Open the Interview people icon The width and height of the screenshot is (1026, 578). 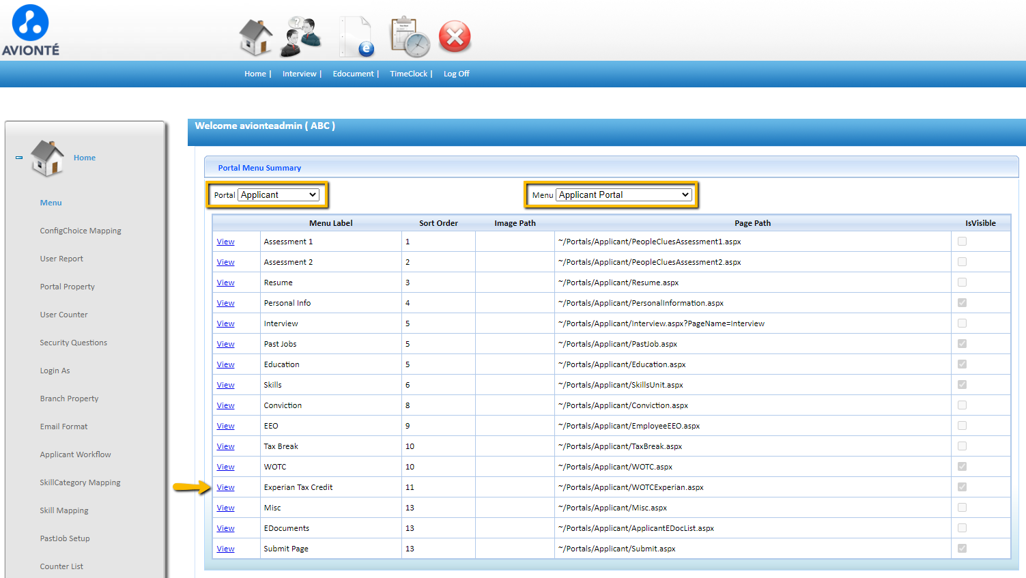tap(301, 37)
